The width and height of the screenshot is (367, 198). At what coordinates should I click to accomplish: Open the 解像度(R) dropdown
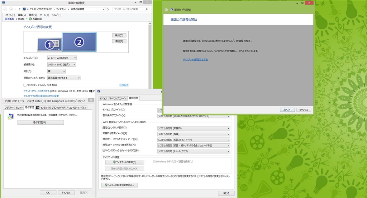pos(62,64)
